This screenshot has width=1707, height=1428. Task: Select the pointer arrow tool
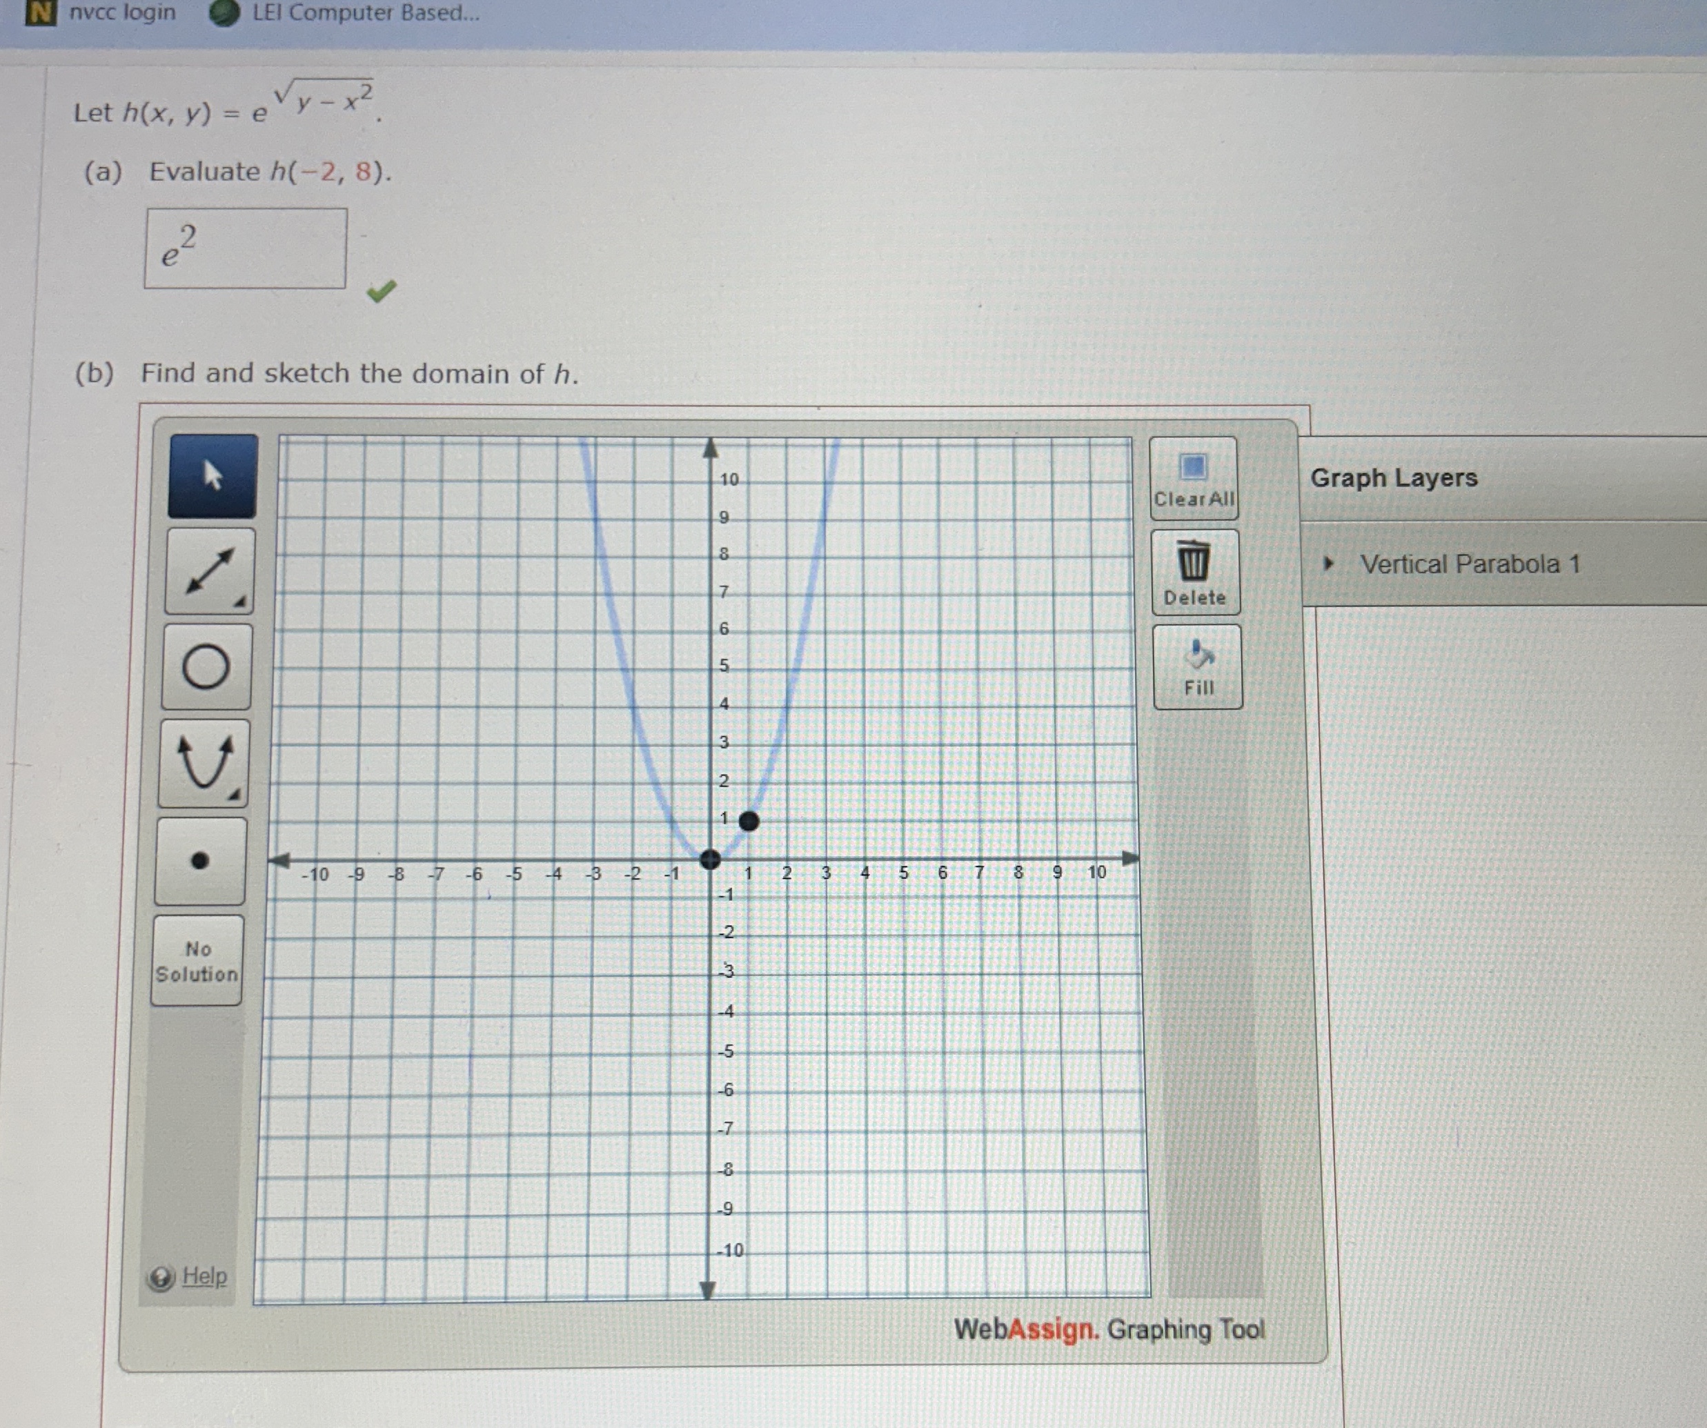pyautogui.click(x=212, y=475)
